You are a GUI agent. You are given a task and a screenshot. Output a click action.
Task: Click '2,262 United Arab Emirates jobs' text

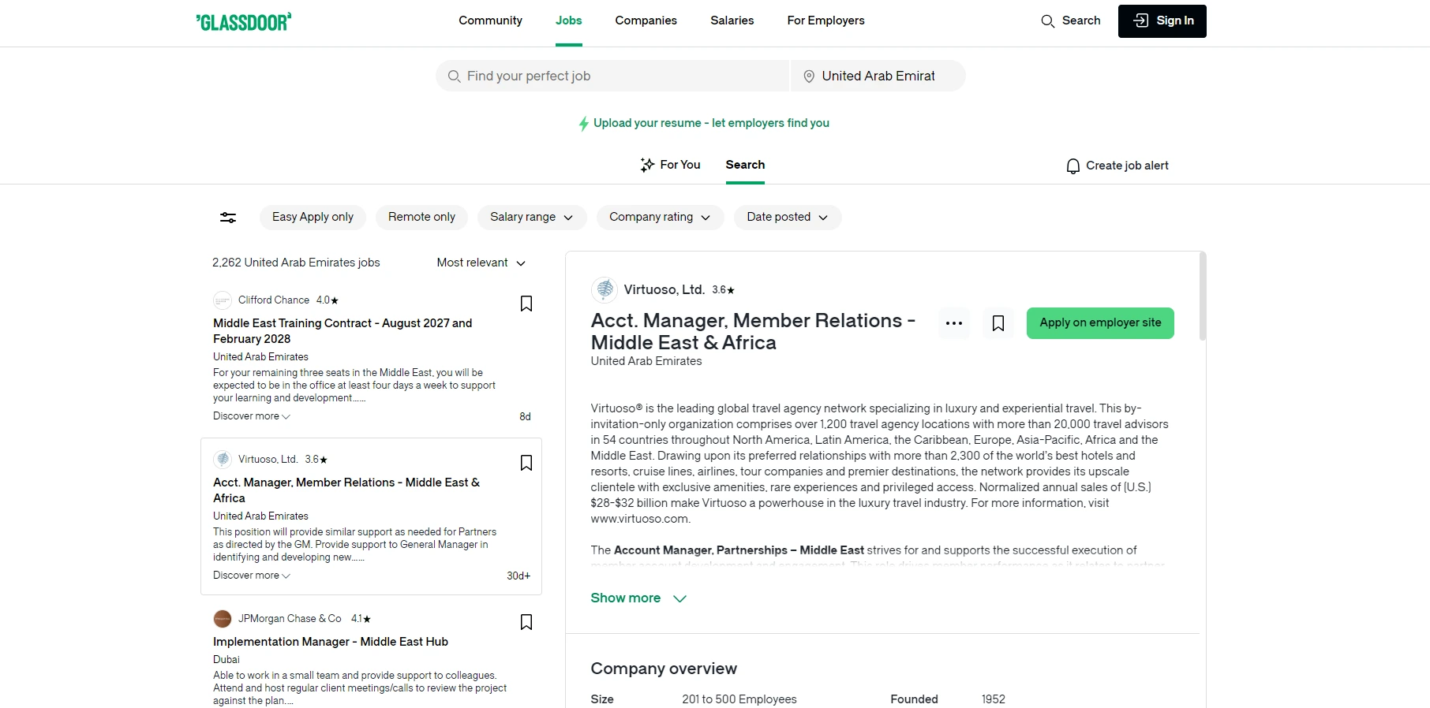[x=296, y=263]
